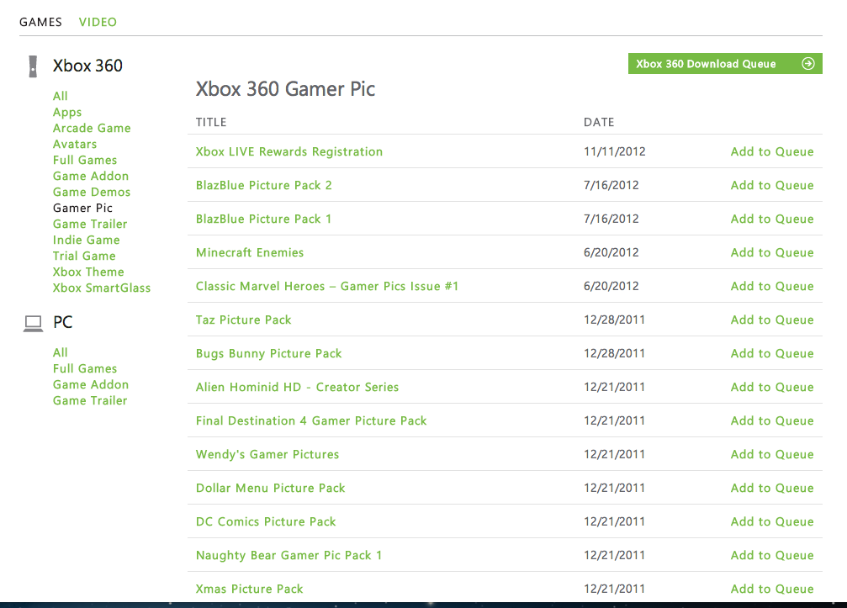Add Xbox LIVE Rewards Registration to queue
The height and width of the screenshot is (608, 847).
tap(772, 151)
